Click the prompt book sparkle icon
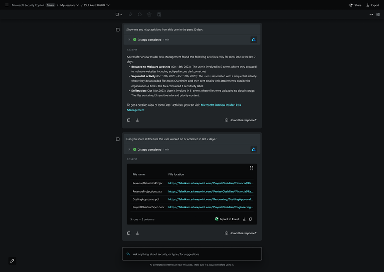Viewport: 384px width, 272px height. (12, 261)
